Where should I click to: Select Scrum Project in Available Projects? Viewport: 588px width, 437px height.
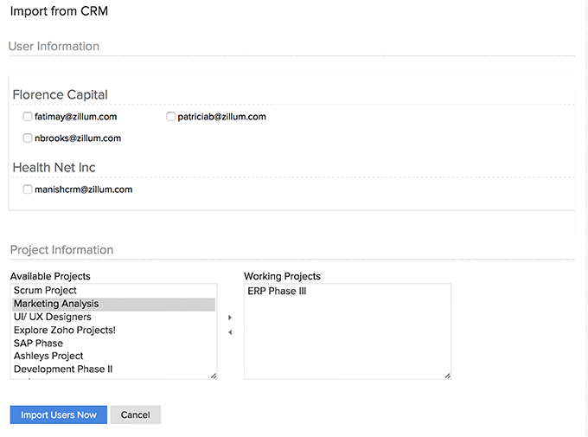[46, 291]
